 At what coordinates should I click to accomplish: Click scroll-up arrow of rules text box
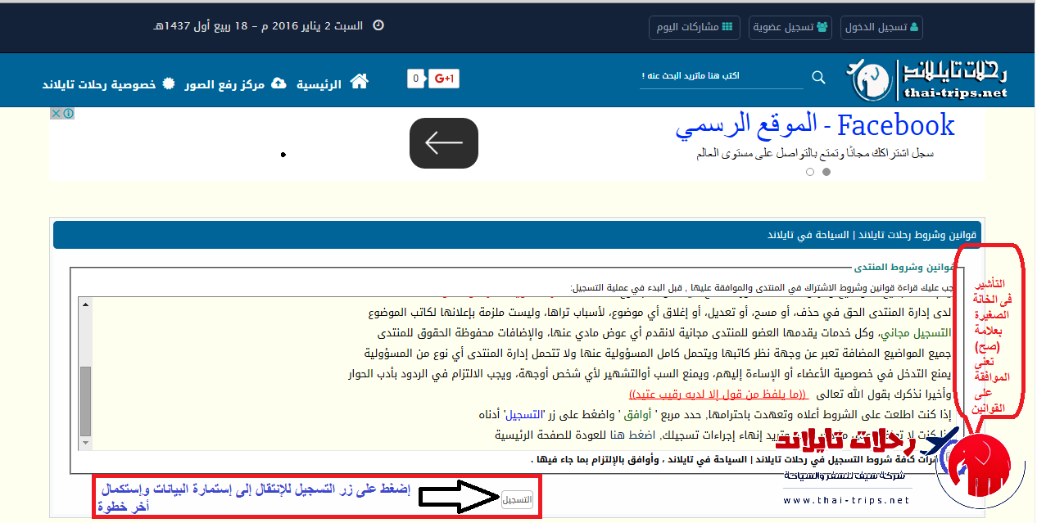pos(85,304)
